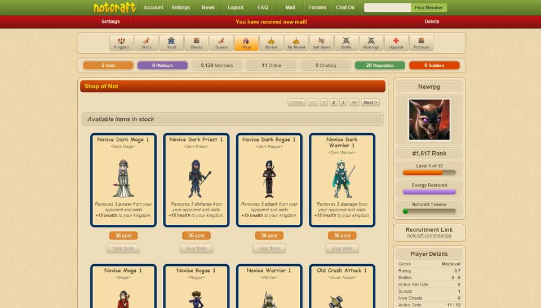Open the Kingdom icon in toolbar
The height and width of the screenshot is (308, 541).
point(122,43)
